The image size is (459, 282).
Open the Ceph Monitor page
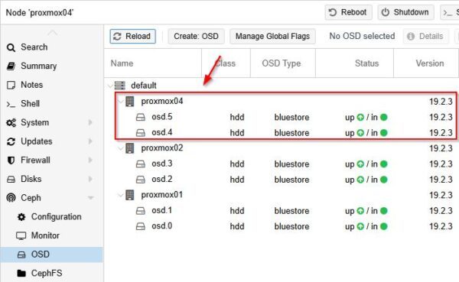coord(45,235)
